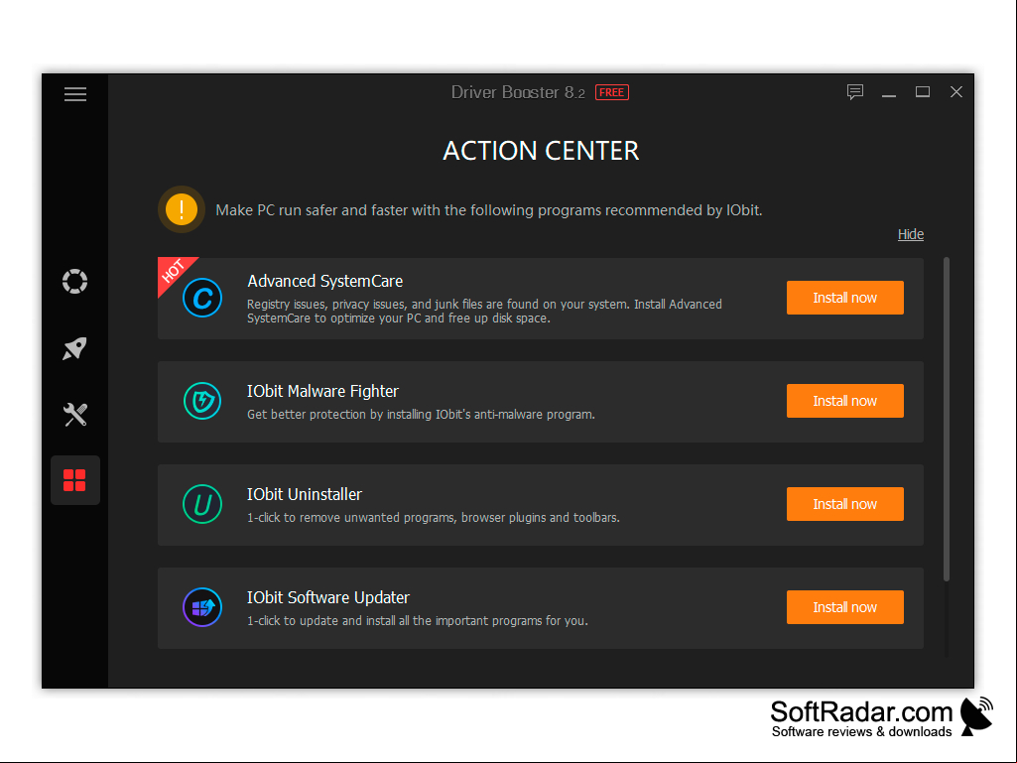
Task: Select the IObit Malware Fighter title
Action: tap(323, 391)
